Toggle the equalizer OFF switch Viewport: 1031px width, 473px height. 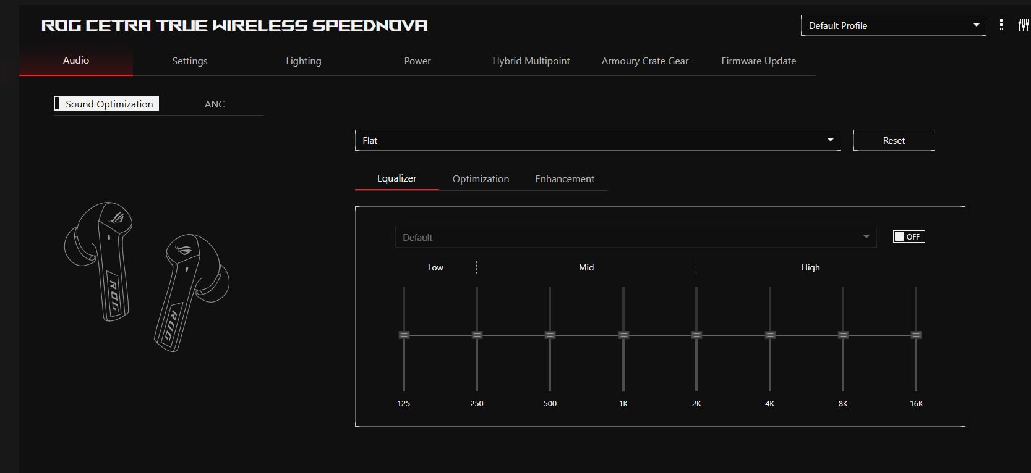pos(909,236)
